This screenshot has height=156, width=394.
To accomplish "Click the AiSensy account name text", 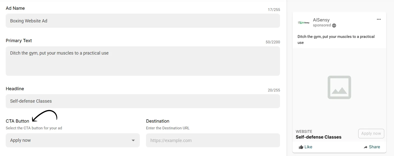I will point(321,20).
